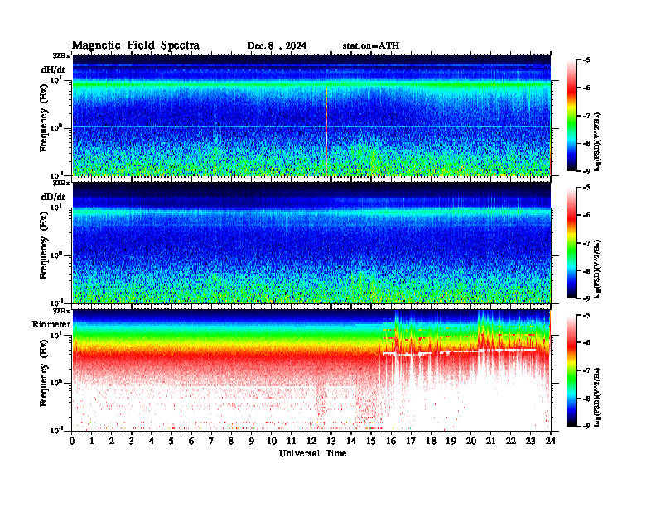Viewport: 656px width, 506px height.
Task: Click hour tick label "0" on time axis
Action: coord(72,441)
